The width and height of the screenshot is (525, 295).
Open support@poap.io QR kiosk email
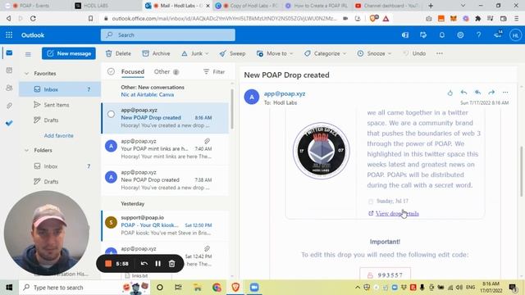pyautogui.click(x=166, y=225)
